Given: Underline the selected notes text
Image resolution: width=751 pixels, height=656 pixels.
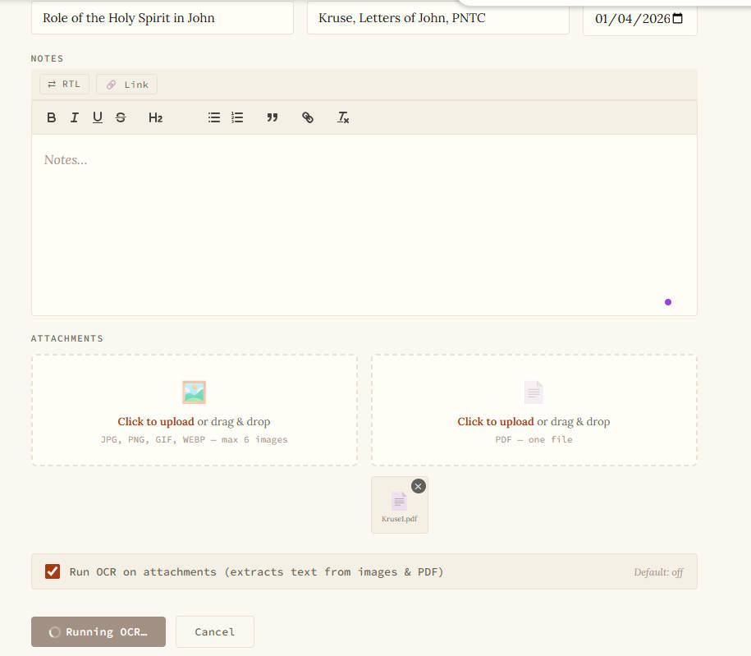Looking at the screenshot, I should (98, 117).
